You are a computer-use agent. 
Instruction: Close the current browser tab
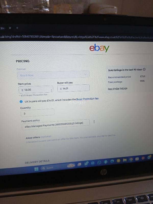pyautogui.click(x=10, y=28)
